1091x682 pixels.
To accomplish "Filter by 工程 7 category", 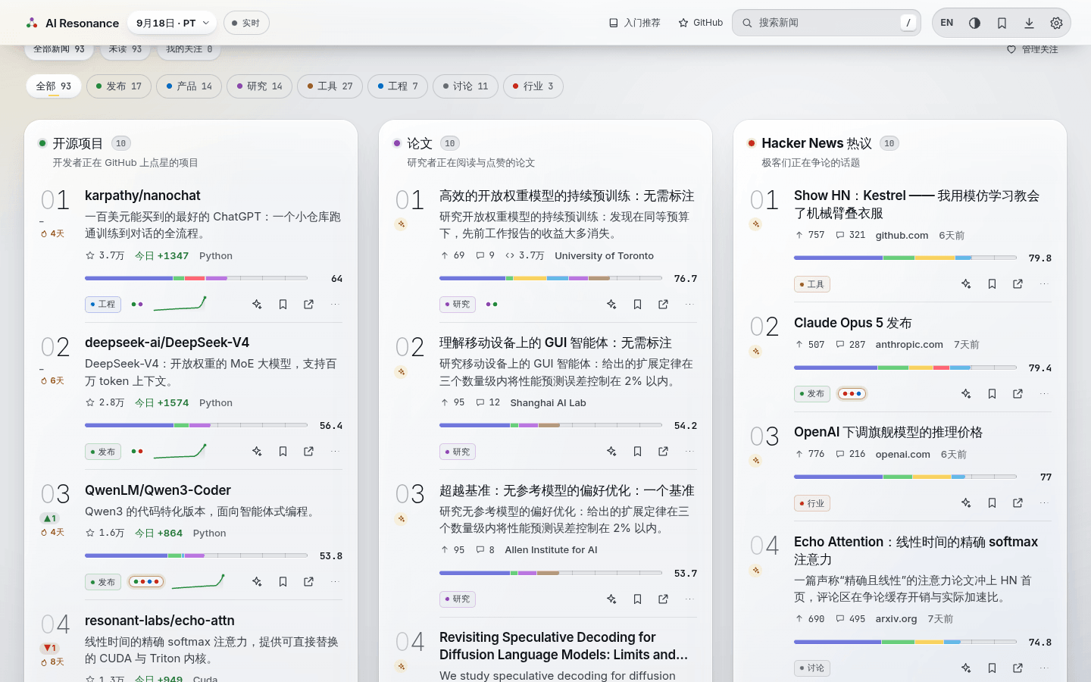I will point(398,86).
